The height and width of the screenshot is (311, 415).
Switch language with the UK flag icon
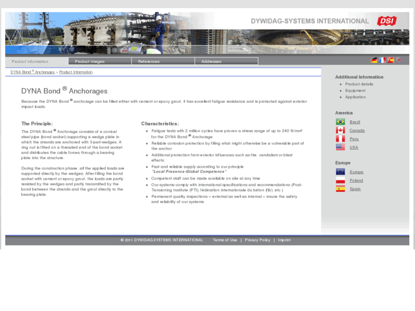399,60
